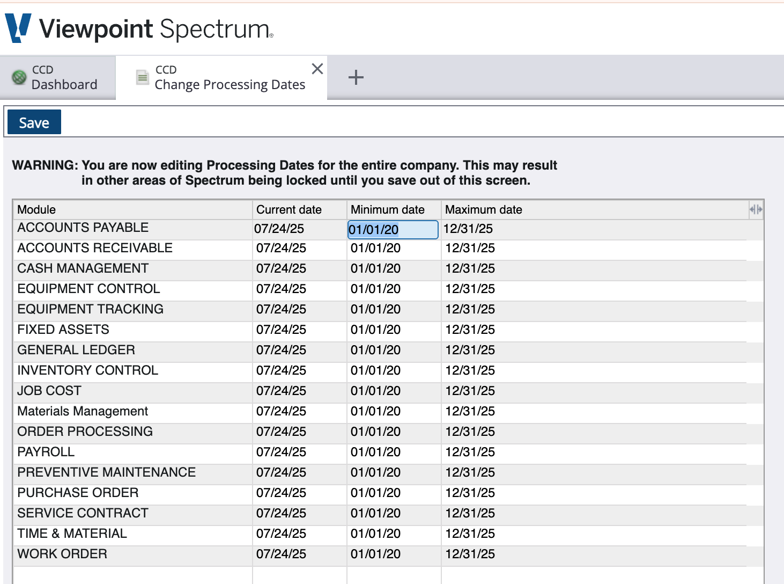Close the Change Processing Dates tab
Image resolution: width=784 pixels, height=584 pixels.
point(317,69)
